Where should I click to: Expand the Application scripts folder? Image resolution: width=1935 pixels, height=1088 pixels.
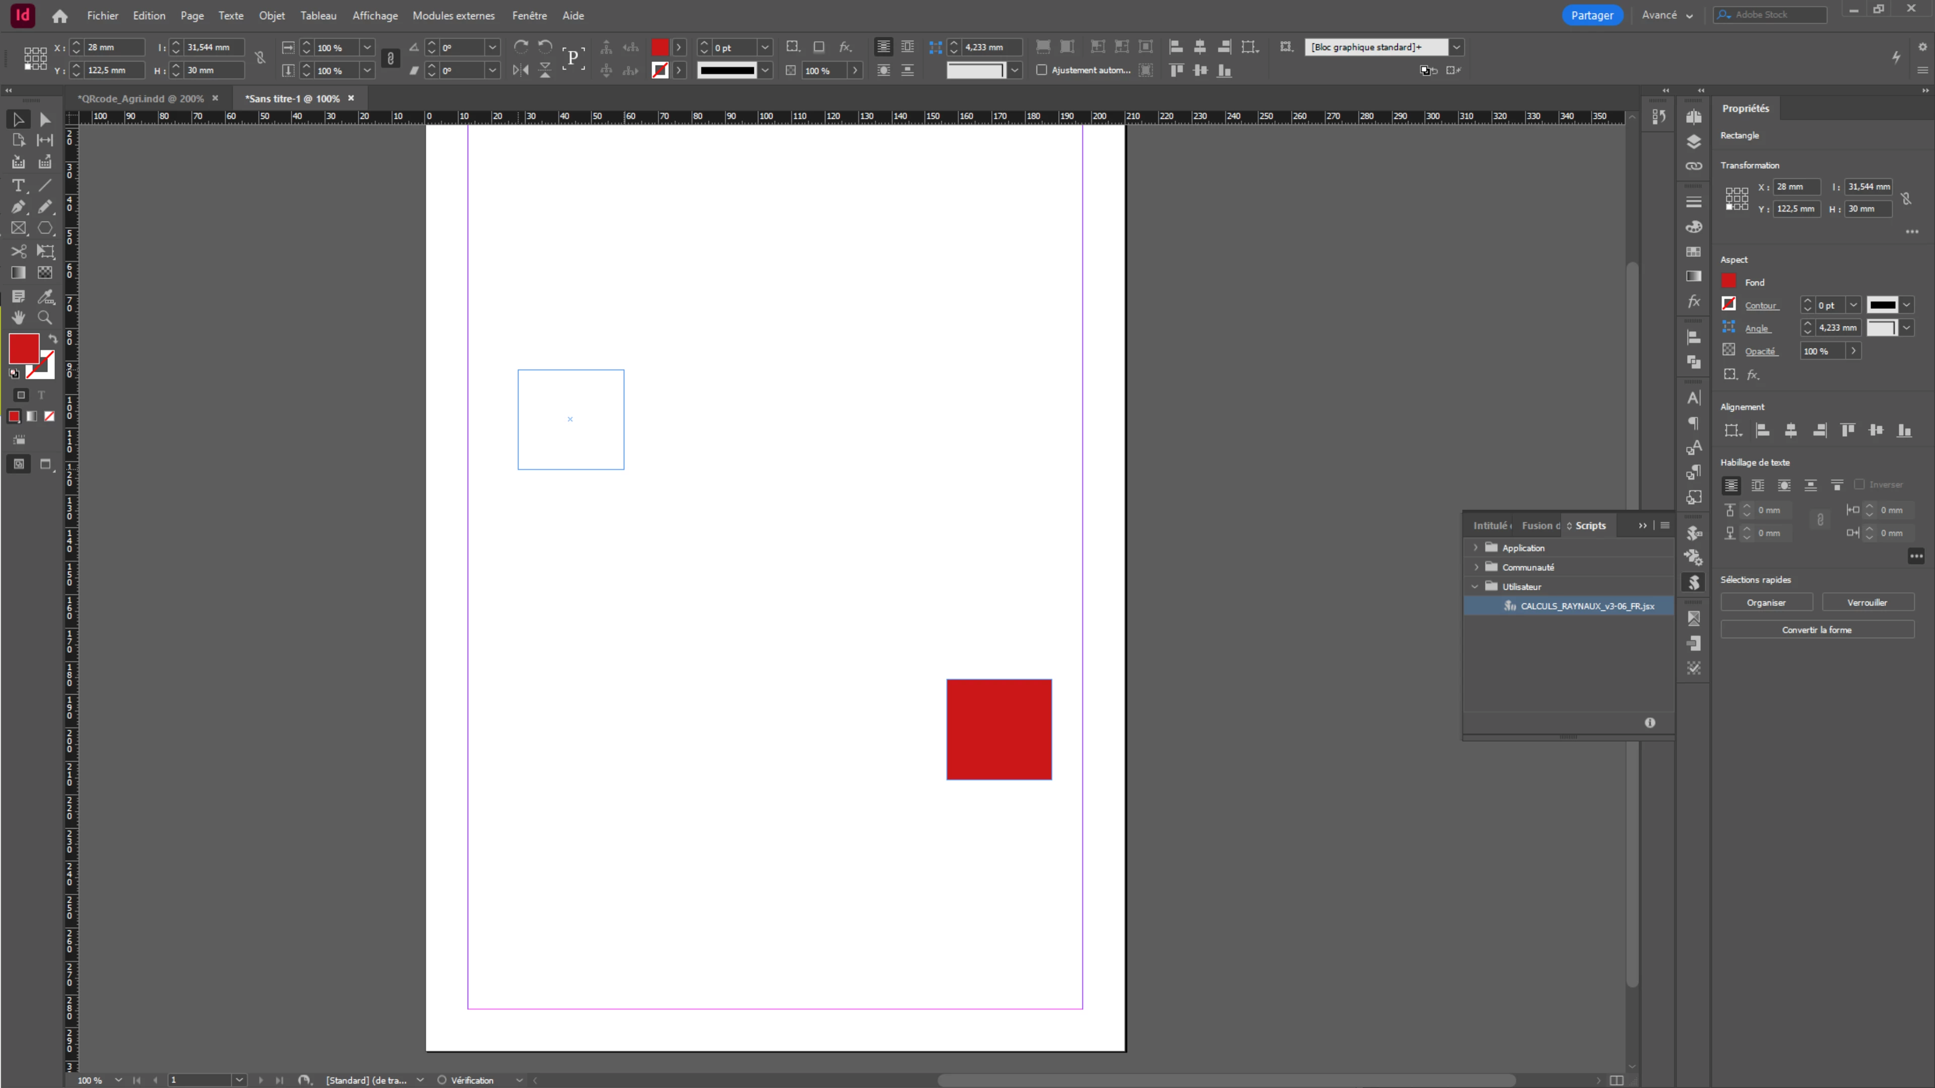pos(1475,548)
